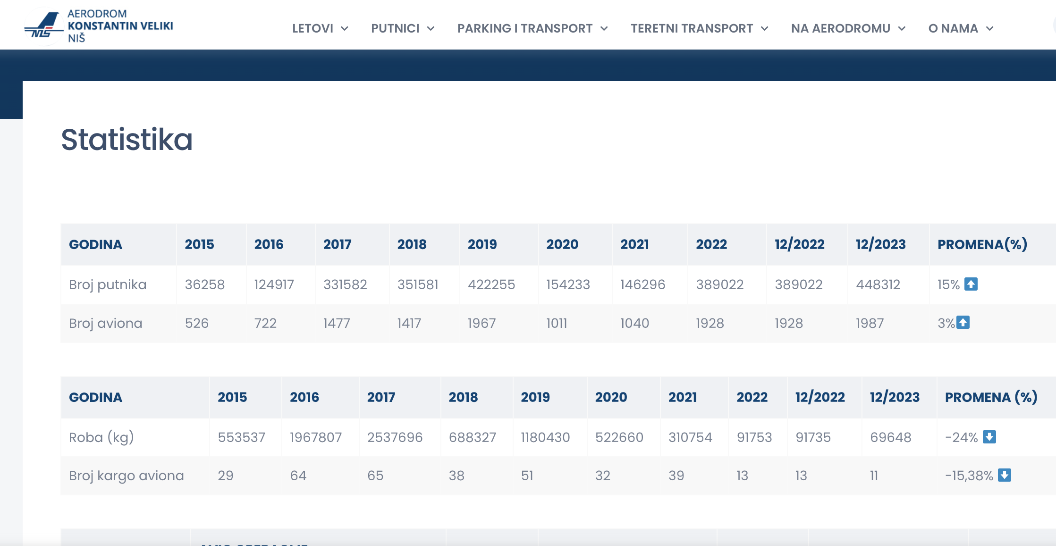Click the 12/2023 passenger count 448312

coord(878,284)
